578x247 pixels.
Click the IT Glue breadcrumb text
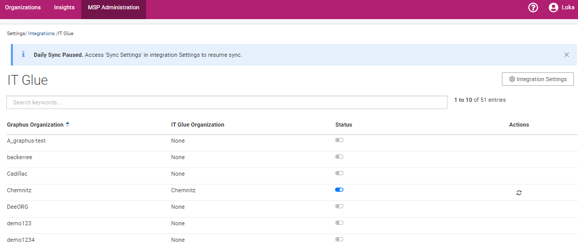tap(66, 34)
